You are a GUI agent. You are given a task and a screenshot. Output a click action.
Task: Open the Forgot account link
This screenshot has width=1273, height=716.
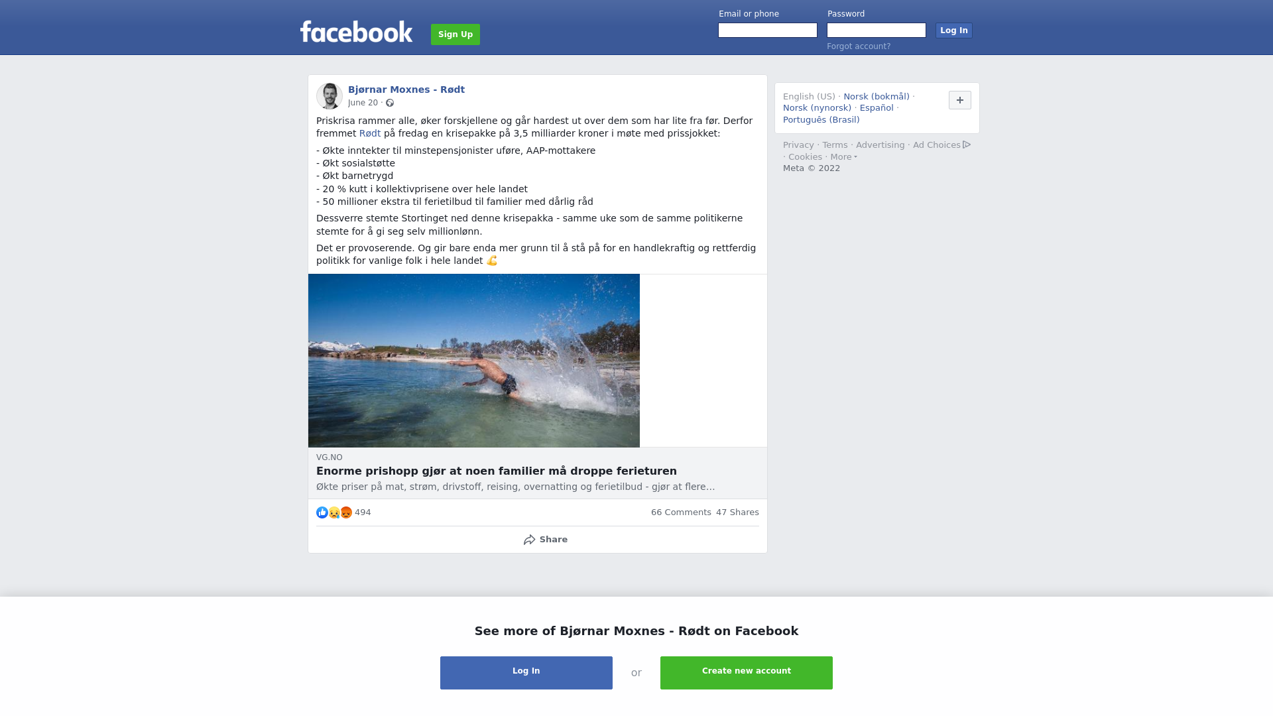point(859,46)
